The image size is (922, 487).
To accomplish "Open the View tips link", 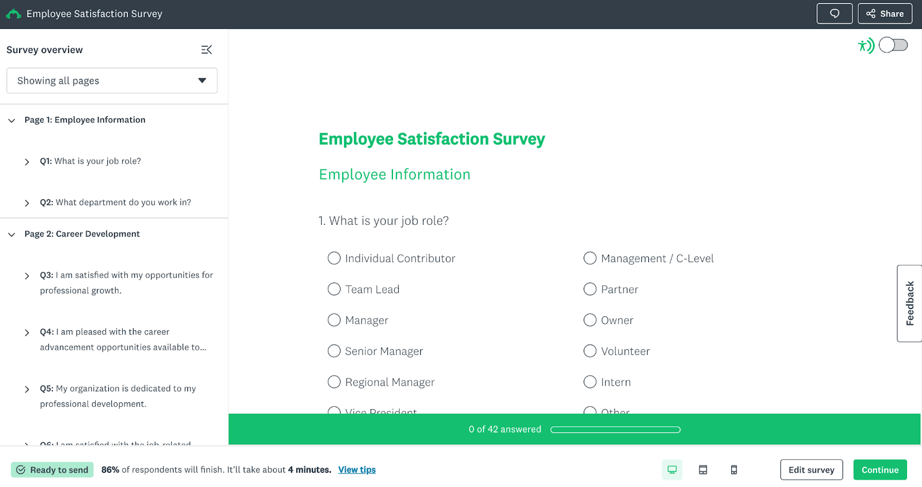I will coord(356,470).
